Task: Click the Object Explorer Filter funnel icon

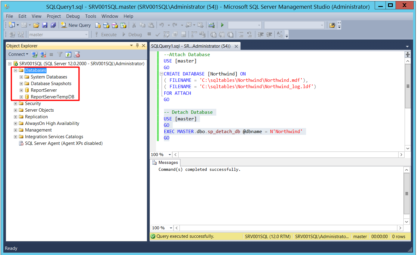Action: coord(60,54)
